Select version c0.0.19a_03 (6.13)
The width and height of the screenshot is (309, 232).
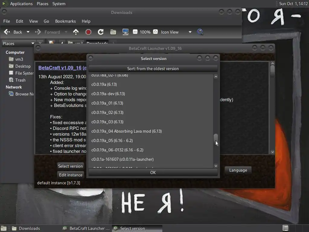pyautogui.click(x=151, y=122)
